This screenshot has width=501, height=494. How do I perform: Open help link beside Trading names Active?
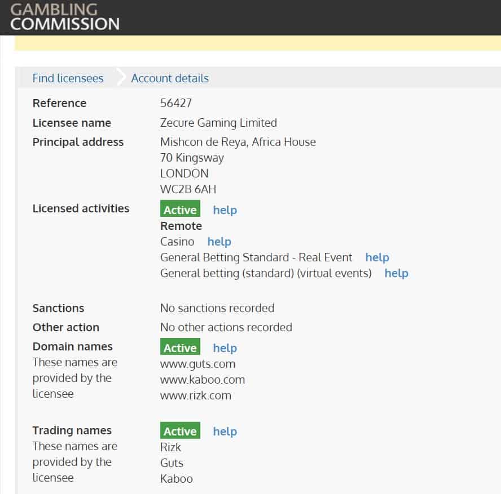pos(225,432)
